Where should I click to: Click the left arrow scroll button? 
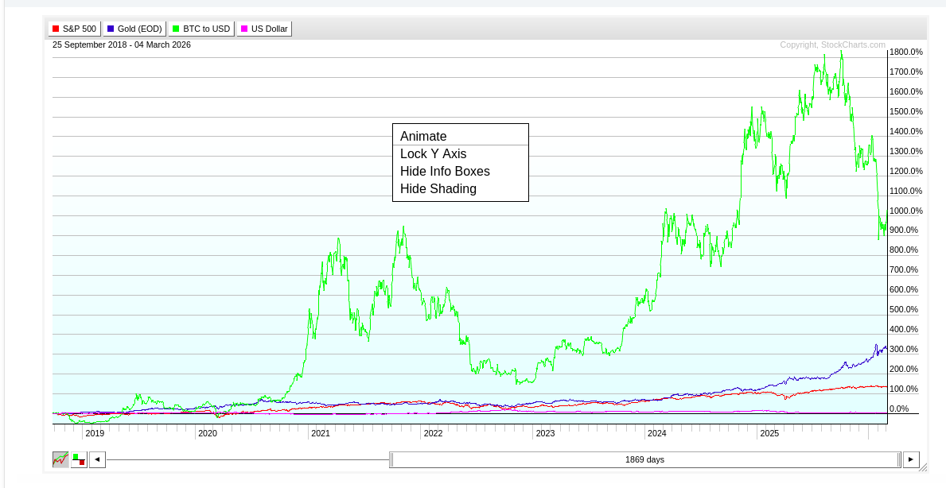point(97,459)
